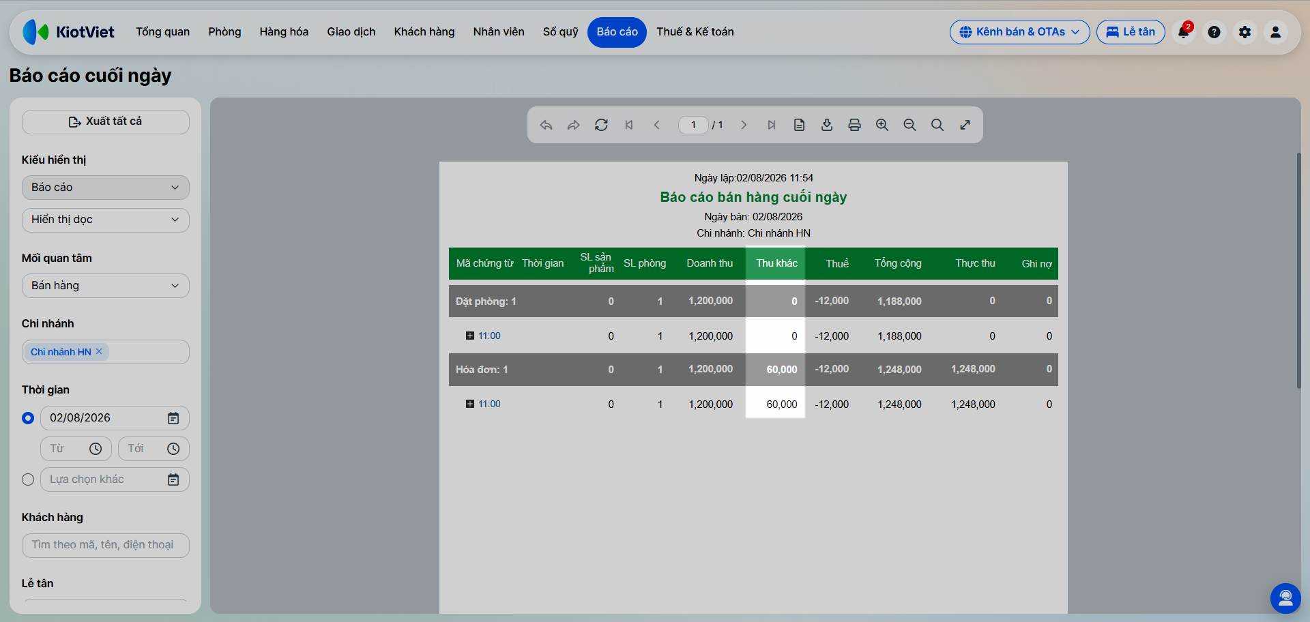Zoom in on the report
Image resolution: width=1310 pixels, height=622 pixels.
882,125
